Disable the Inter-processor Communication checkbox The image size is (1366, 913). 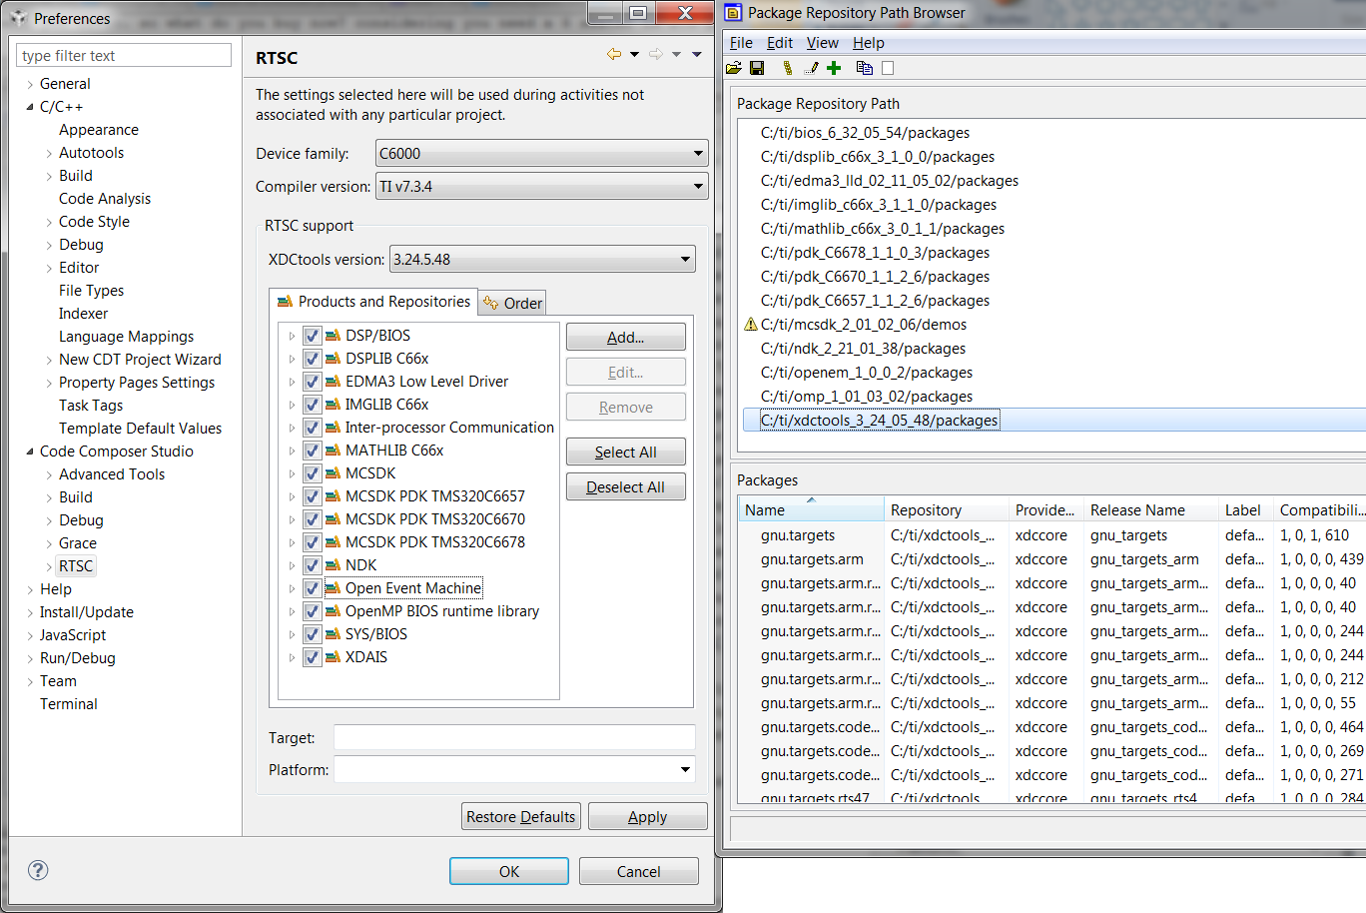tap(312, 428)
